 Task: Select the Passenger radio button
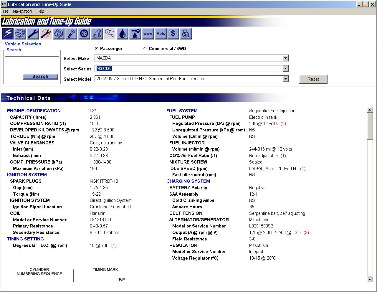[97, 49]
